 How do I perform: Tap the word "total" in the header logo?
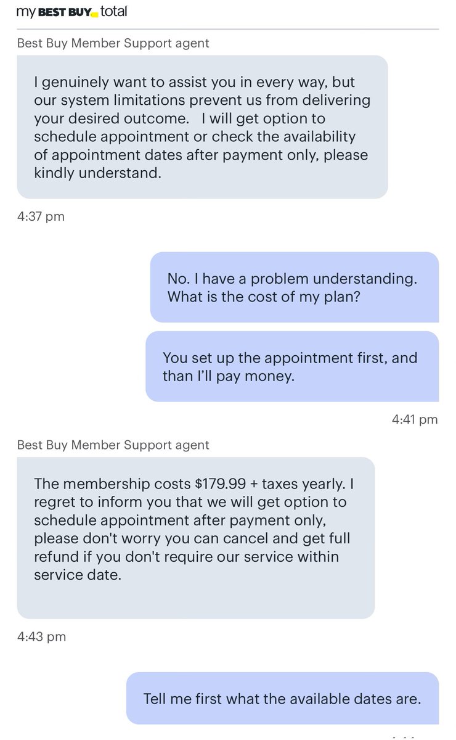[x=113, y=11]
